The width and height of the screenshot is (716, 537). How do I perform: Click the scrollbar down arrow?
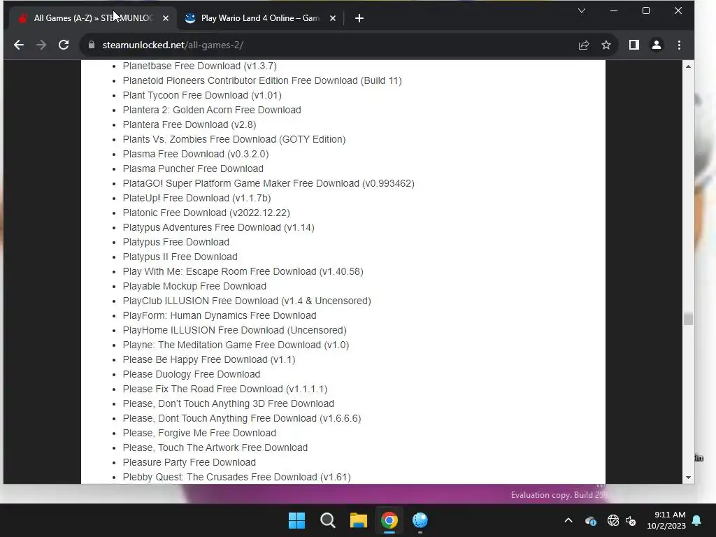tap(688, 478)
